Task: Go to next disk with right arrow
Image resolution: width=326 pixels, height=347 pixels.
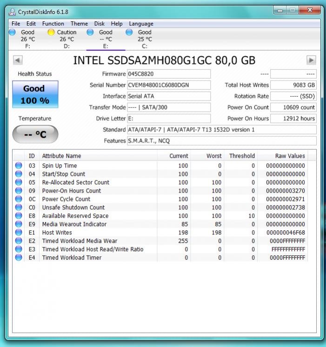Action: point(311,60)
